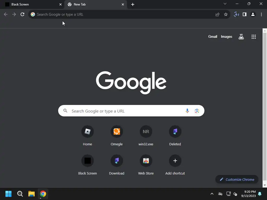Open a new tab with plus button
Viewport: 267px width, 200px height.
coord(133,4)
